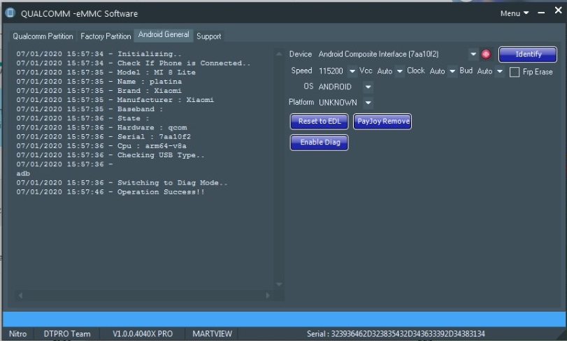Close the QUALCOMM eMMC Software window
This screenshot has height=341, width=567.
(559, 11)
